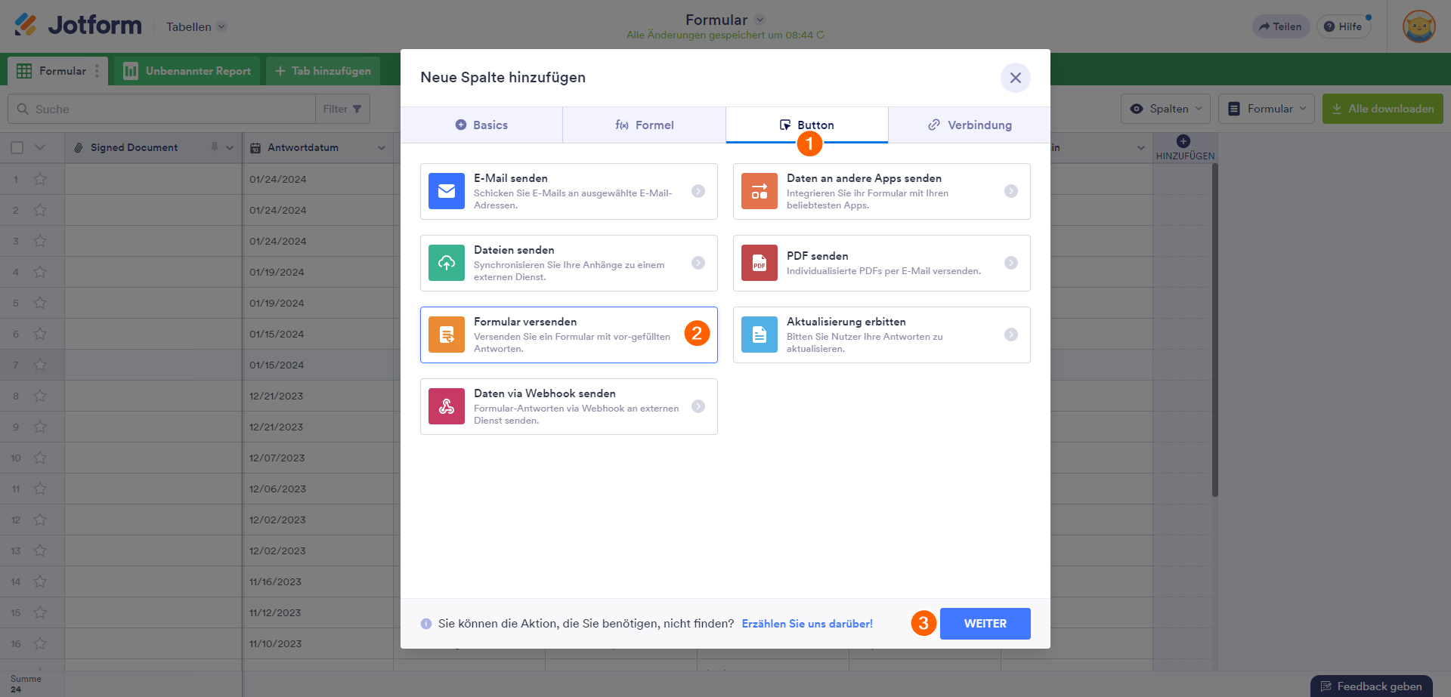Open the user avatar profile icon
The height and width of the screenshot is (697, 1451).
pos(1419,26)
